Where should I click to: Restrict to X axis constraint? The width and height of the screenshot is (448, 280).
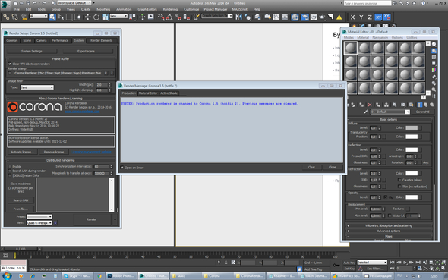pos(352,17)
